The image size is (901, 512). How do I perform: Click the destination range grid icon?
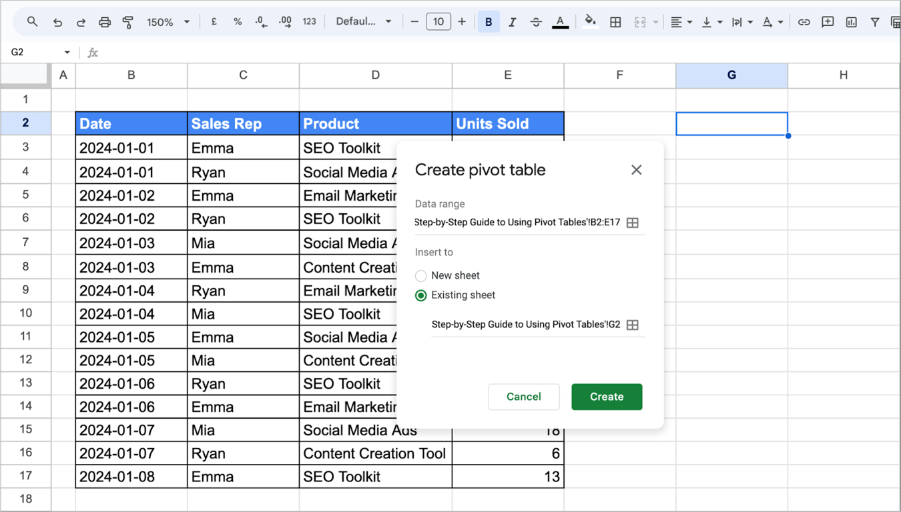point(633,325)
